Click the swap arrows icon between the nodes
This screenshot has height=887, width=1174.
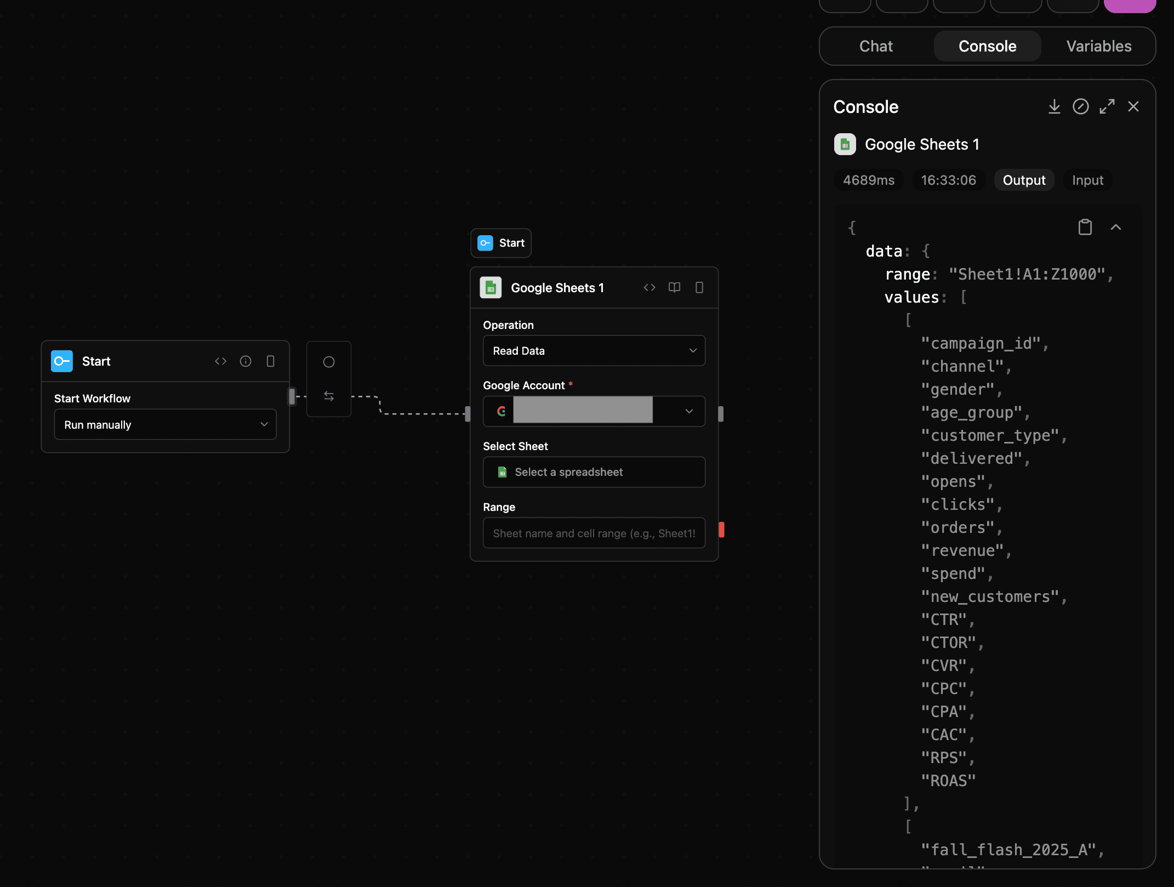click(x=329, y=395)
